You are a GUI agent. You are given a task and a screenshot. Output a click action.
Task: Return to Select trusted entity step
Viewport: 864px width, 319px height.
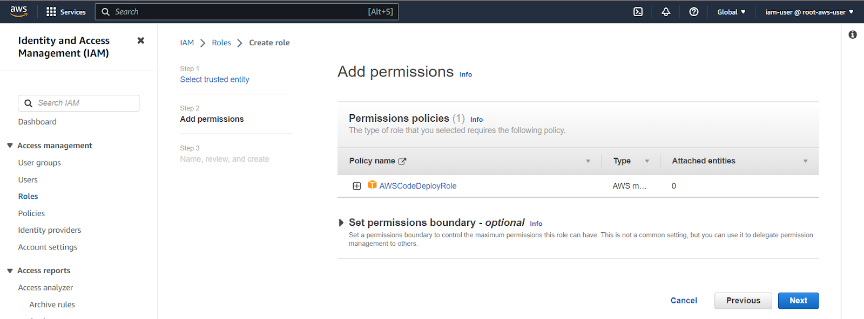(x=214, y=79)
